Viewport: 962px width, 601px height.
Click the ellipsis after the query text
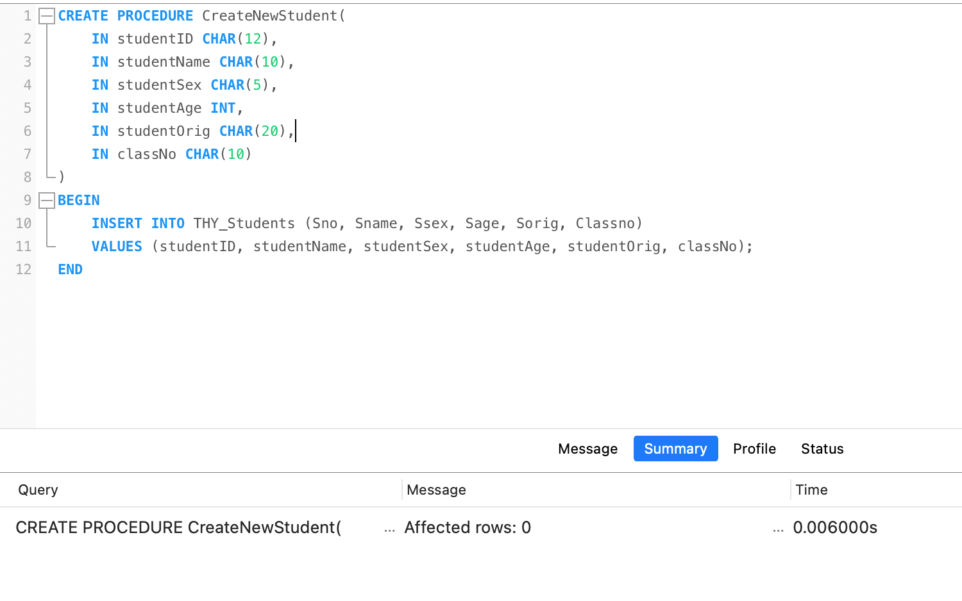click(389, 529)
